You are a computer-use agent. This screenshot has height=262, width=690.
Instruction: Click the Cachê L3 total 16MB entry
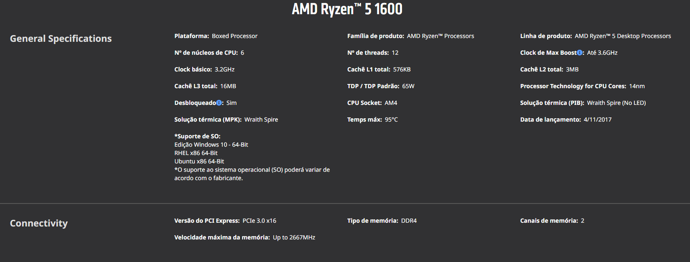click(205, 86)
